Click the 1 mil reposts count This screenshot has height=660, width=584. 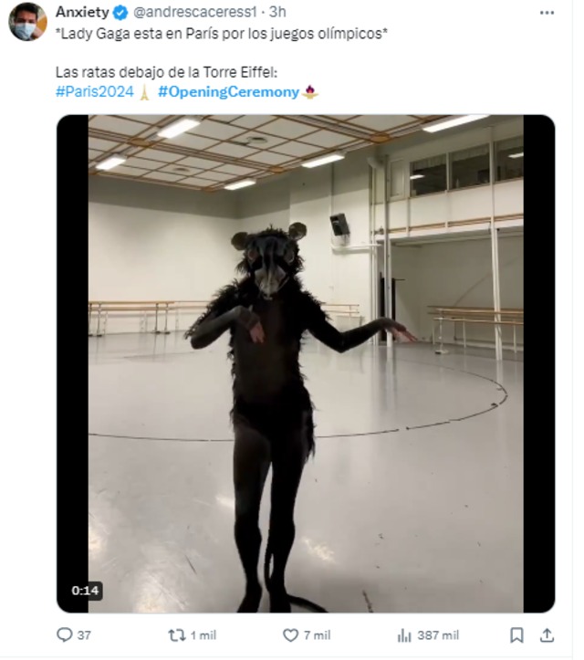coord(203,635)
